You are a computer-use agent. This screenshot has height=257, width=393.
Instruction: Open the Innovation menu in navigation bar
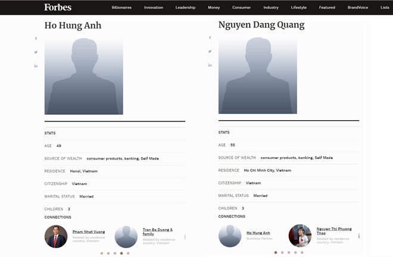pyautogui.click(x=154, y=8)
